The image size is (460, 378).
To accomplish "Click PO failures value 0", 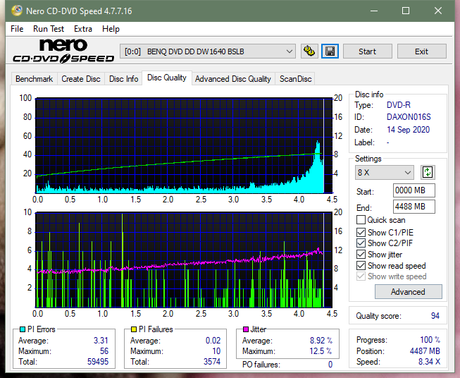I will 330,365.
